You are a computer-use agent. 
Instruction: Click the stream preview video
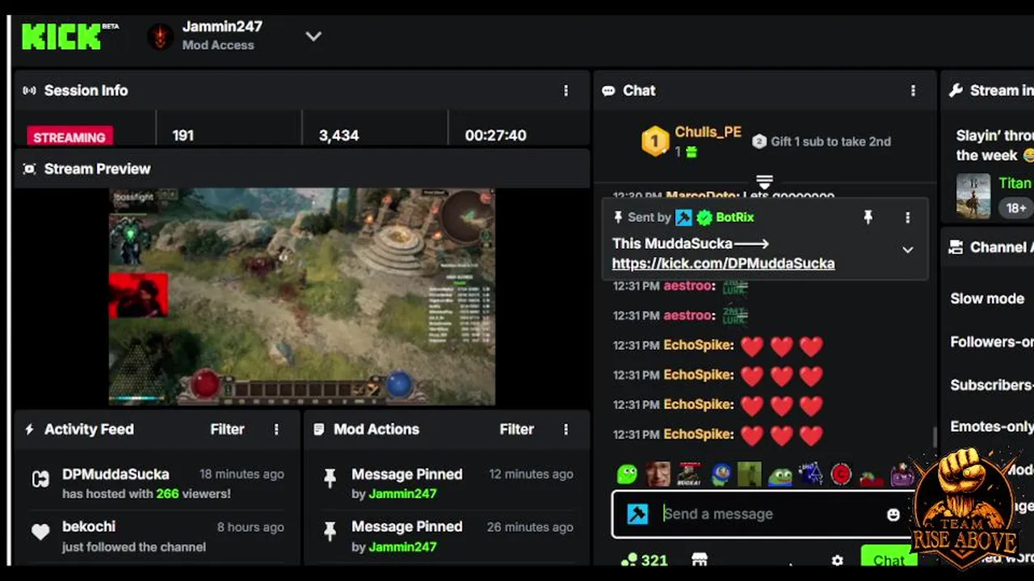[302, 296]
